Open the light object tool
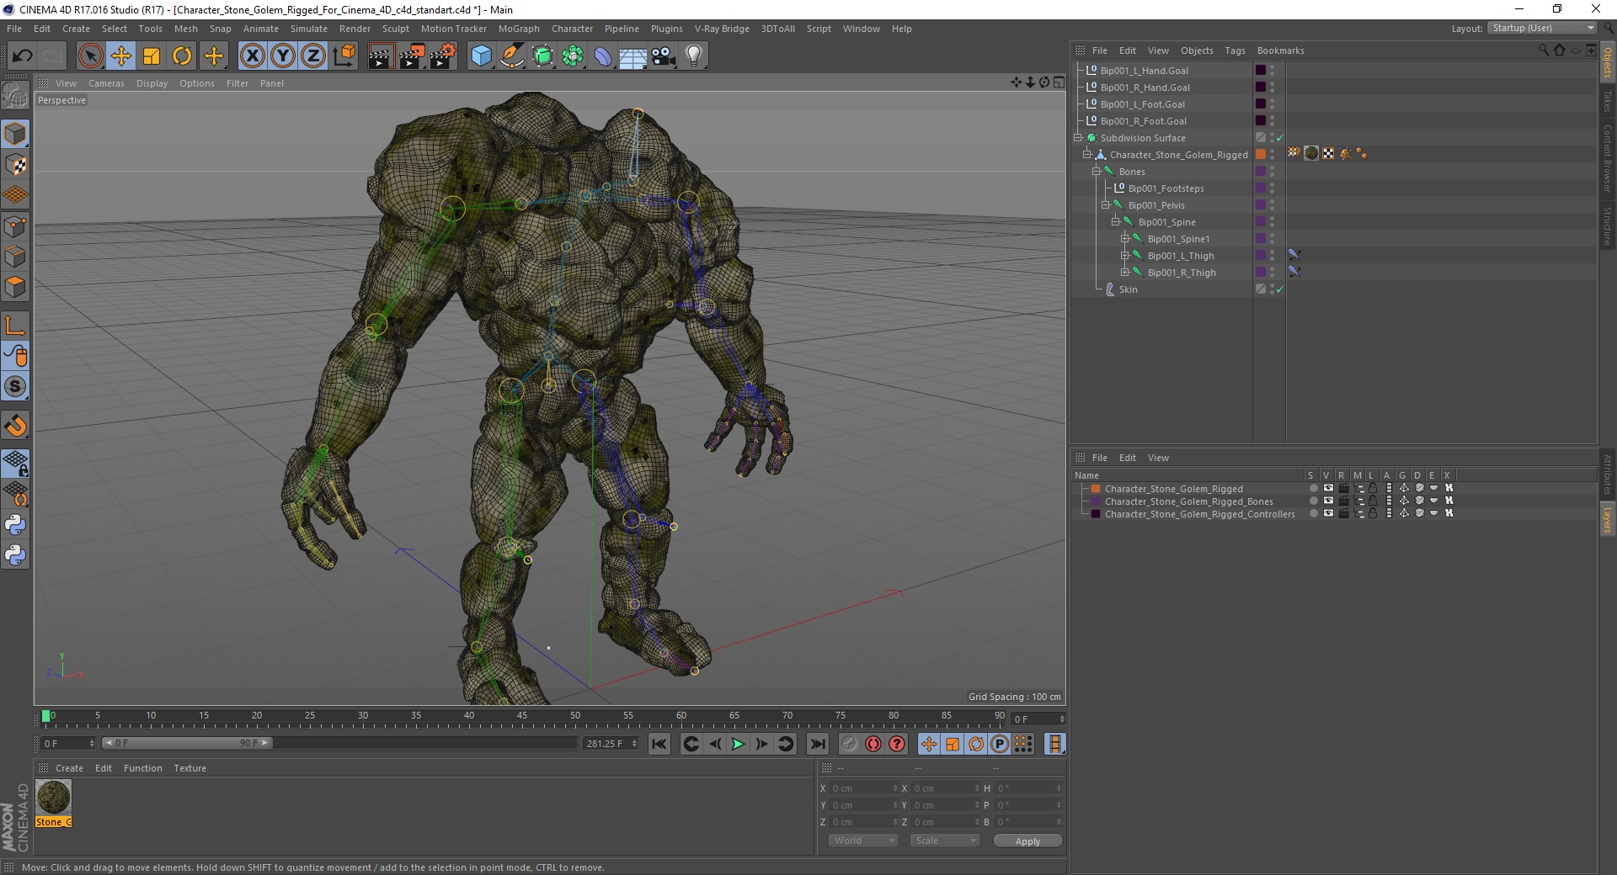 [x=693, y=56]
